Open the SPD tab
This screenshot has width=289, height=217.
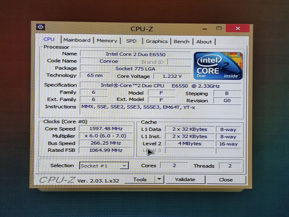coord(131,41)
